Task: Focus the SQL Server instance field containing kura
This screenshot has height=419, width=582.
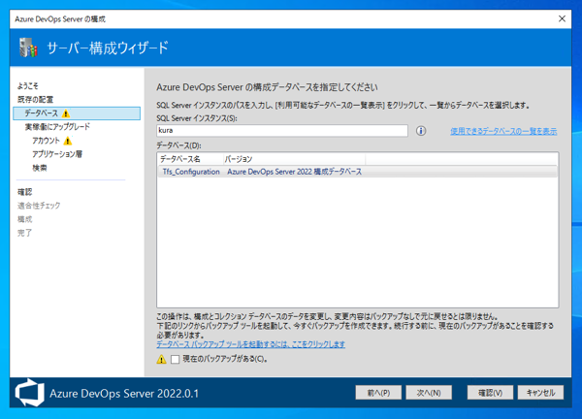Action: click(x=282, y=131)
